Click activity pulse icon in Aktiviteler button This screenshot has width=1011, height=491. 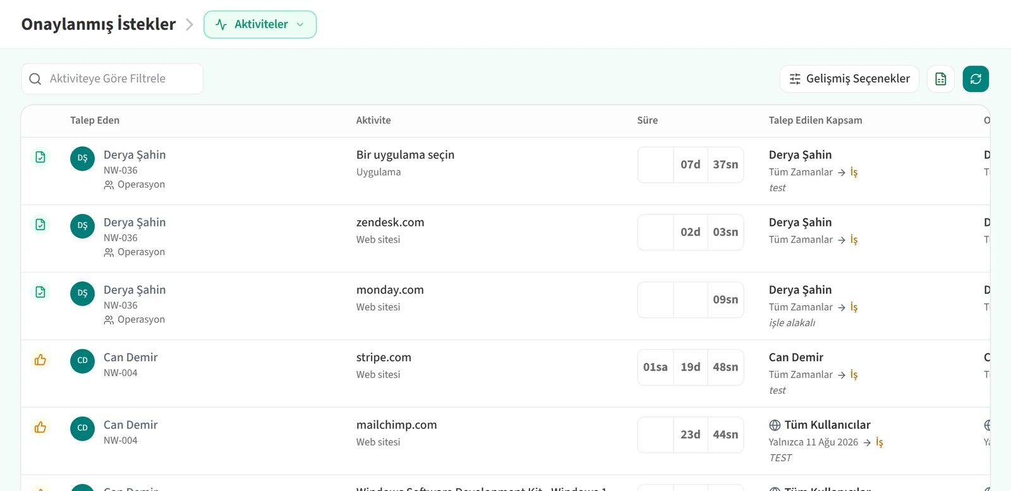221,25
